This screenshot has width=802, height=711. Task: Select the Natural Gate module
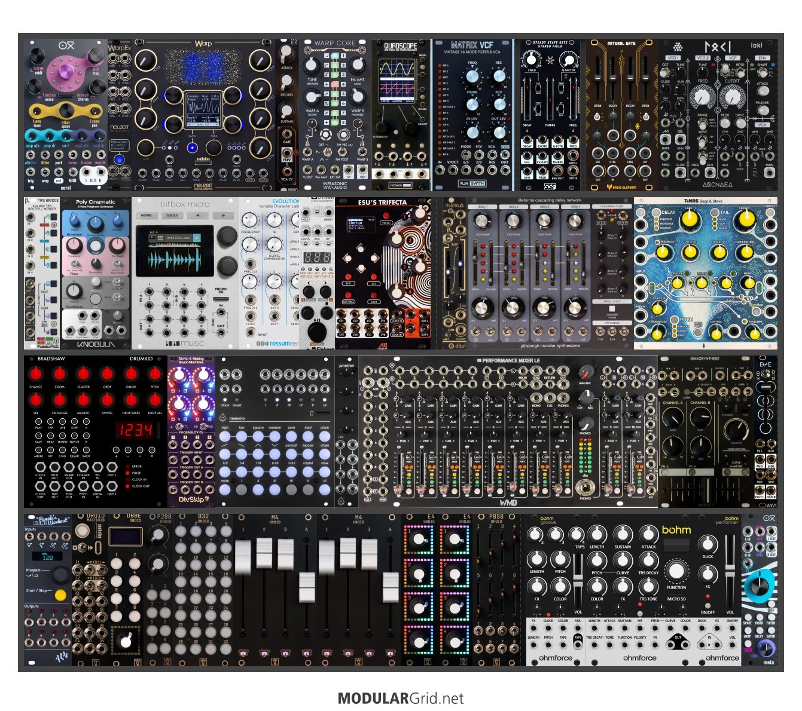click(621, 115)
